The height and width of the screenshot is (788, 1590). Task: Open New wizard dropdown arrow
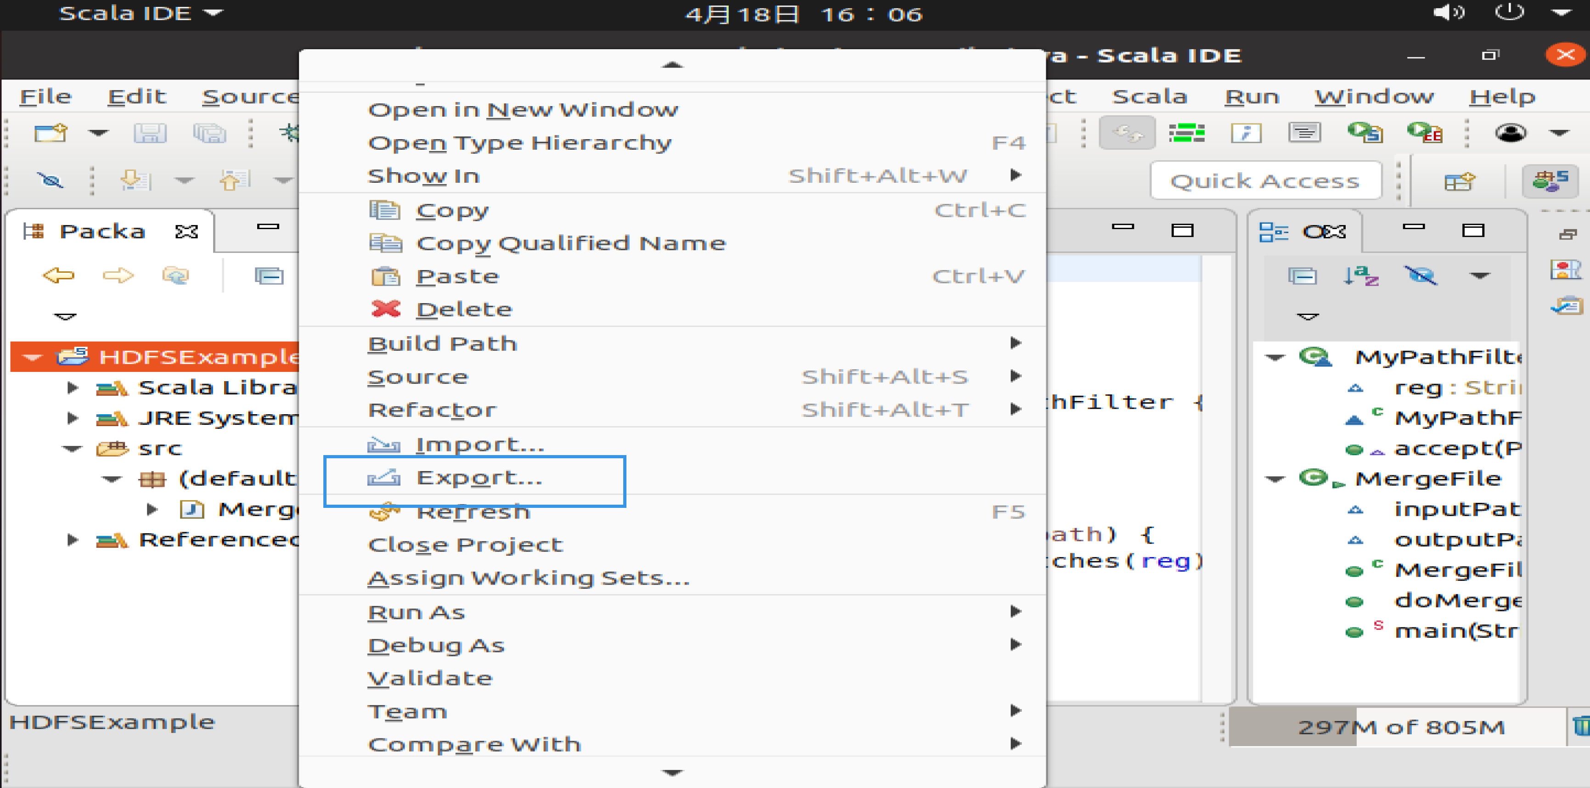[98, 133]
